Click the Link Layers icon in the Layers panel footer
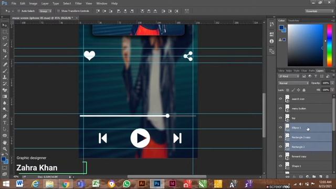Screen dimensions: 336x189 (x=287, y=177)
